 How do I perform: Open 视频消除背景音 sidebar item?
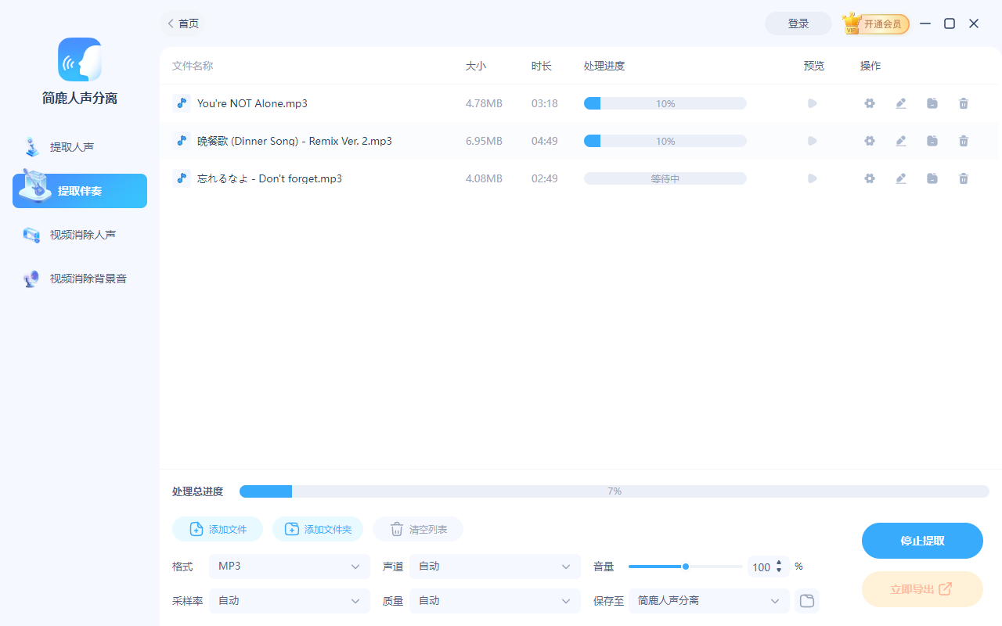click(88, 279)
